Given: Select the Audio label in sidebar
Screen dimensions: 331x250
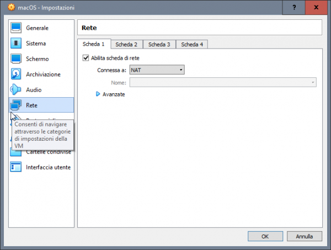Looking at the screenshot, I should click(x=34, y=90).
